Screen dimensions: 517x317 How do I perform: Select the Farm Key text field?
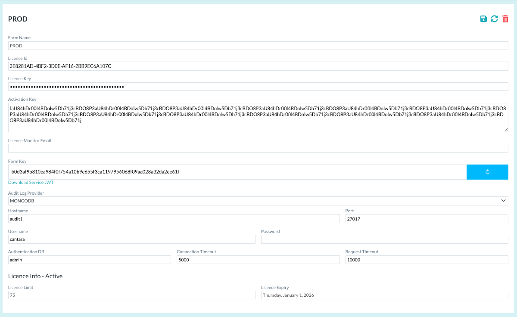[237, 172]
